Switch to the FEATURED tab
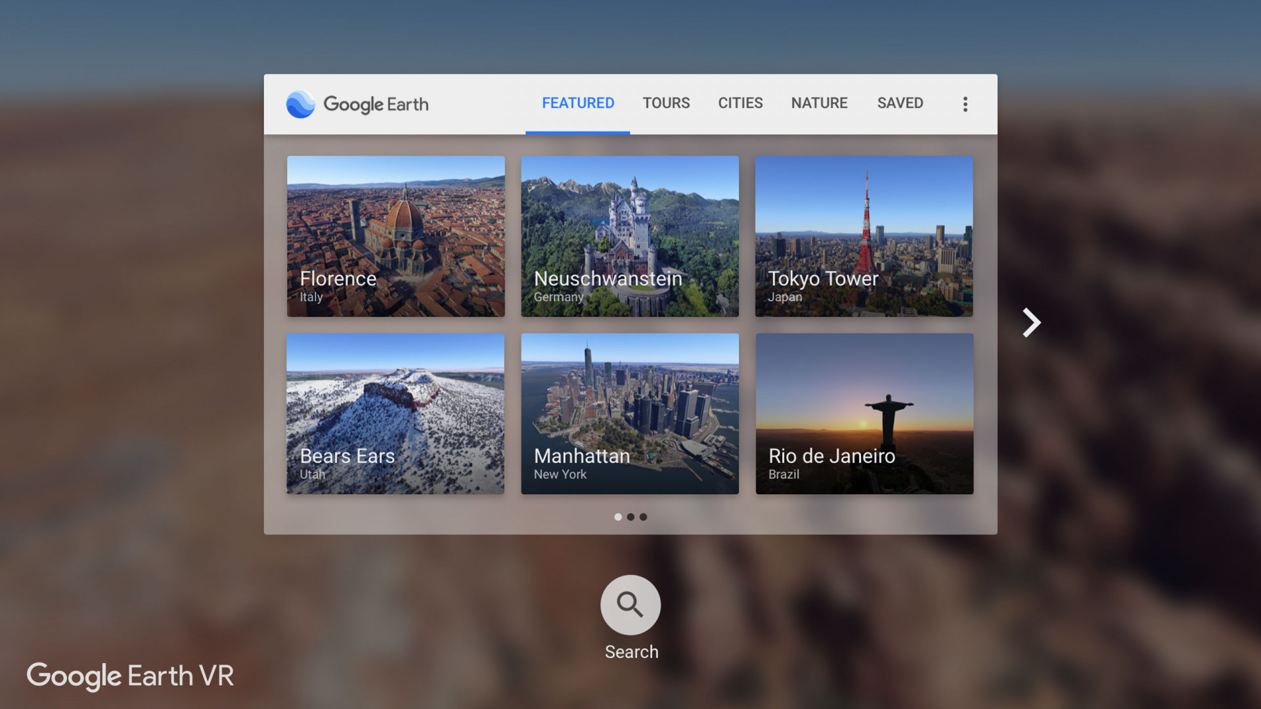This screenshot has width=1261, height=709. click(578, 103)
